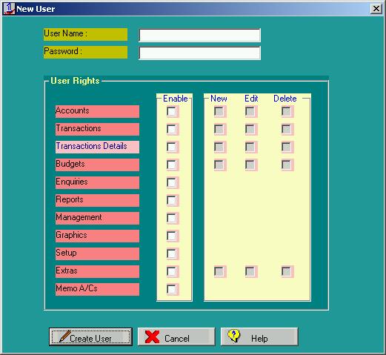Check the Edit box for Budgets

click(x=250, y=165)
